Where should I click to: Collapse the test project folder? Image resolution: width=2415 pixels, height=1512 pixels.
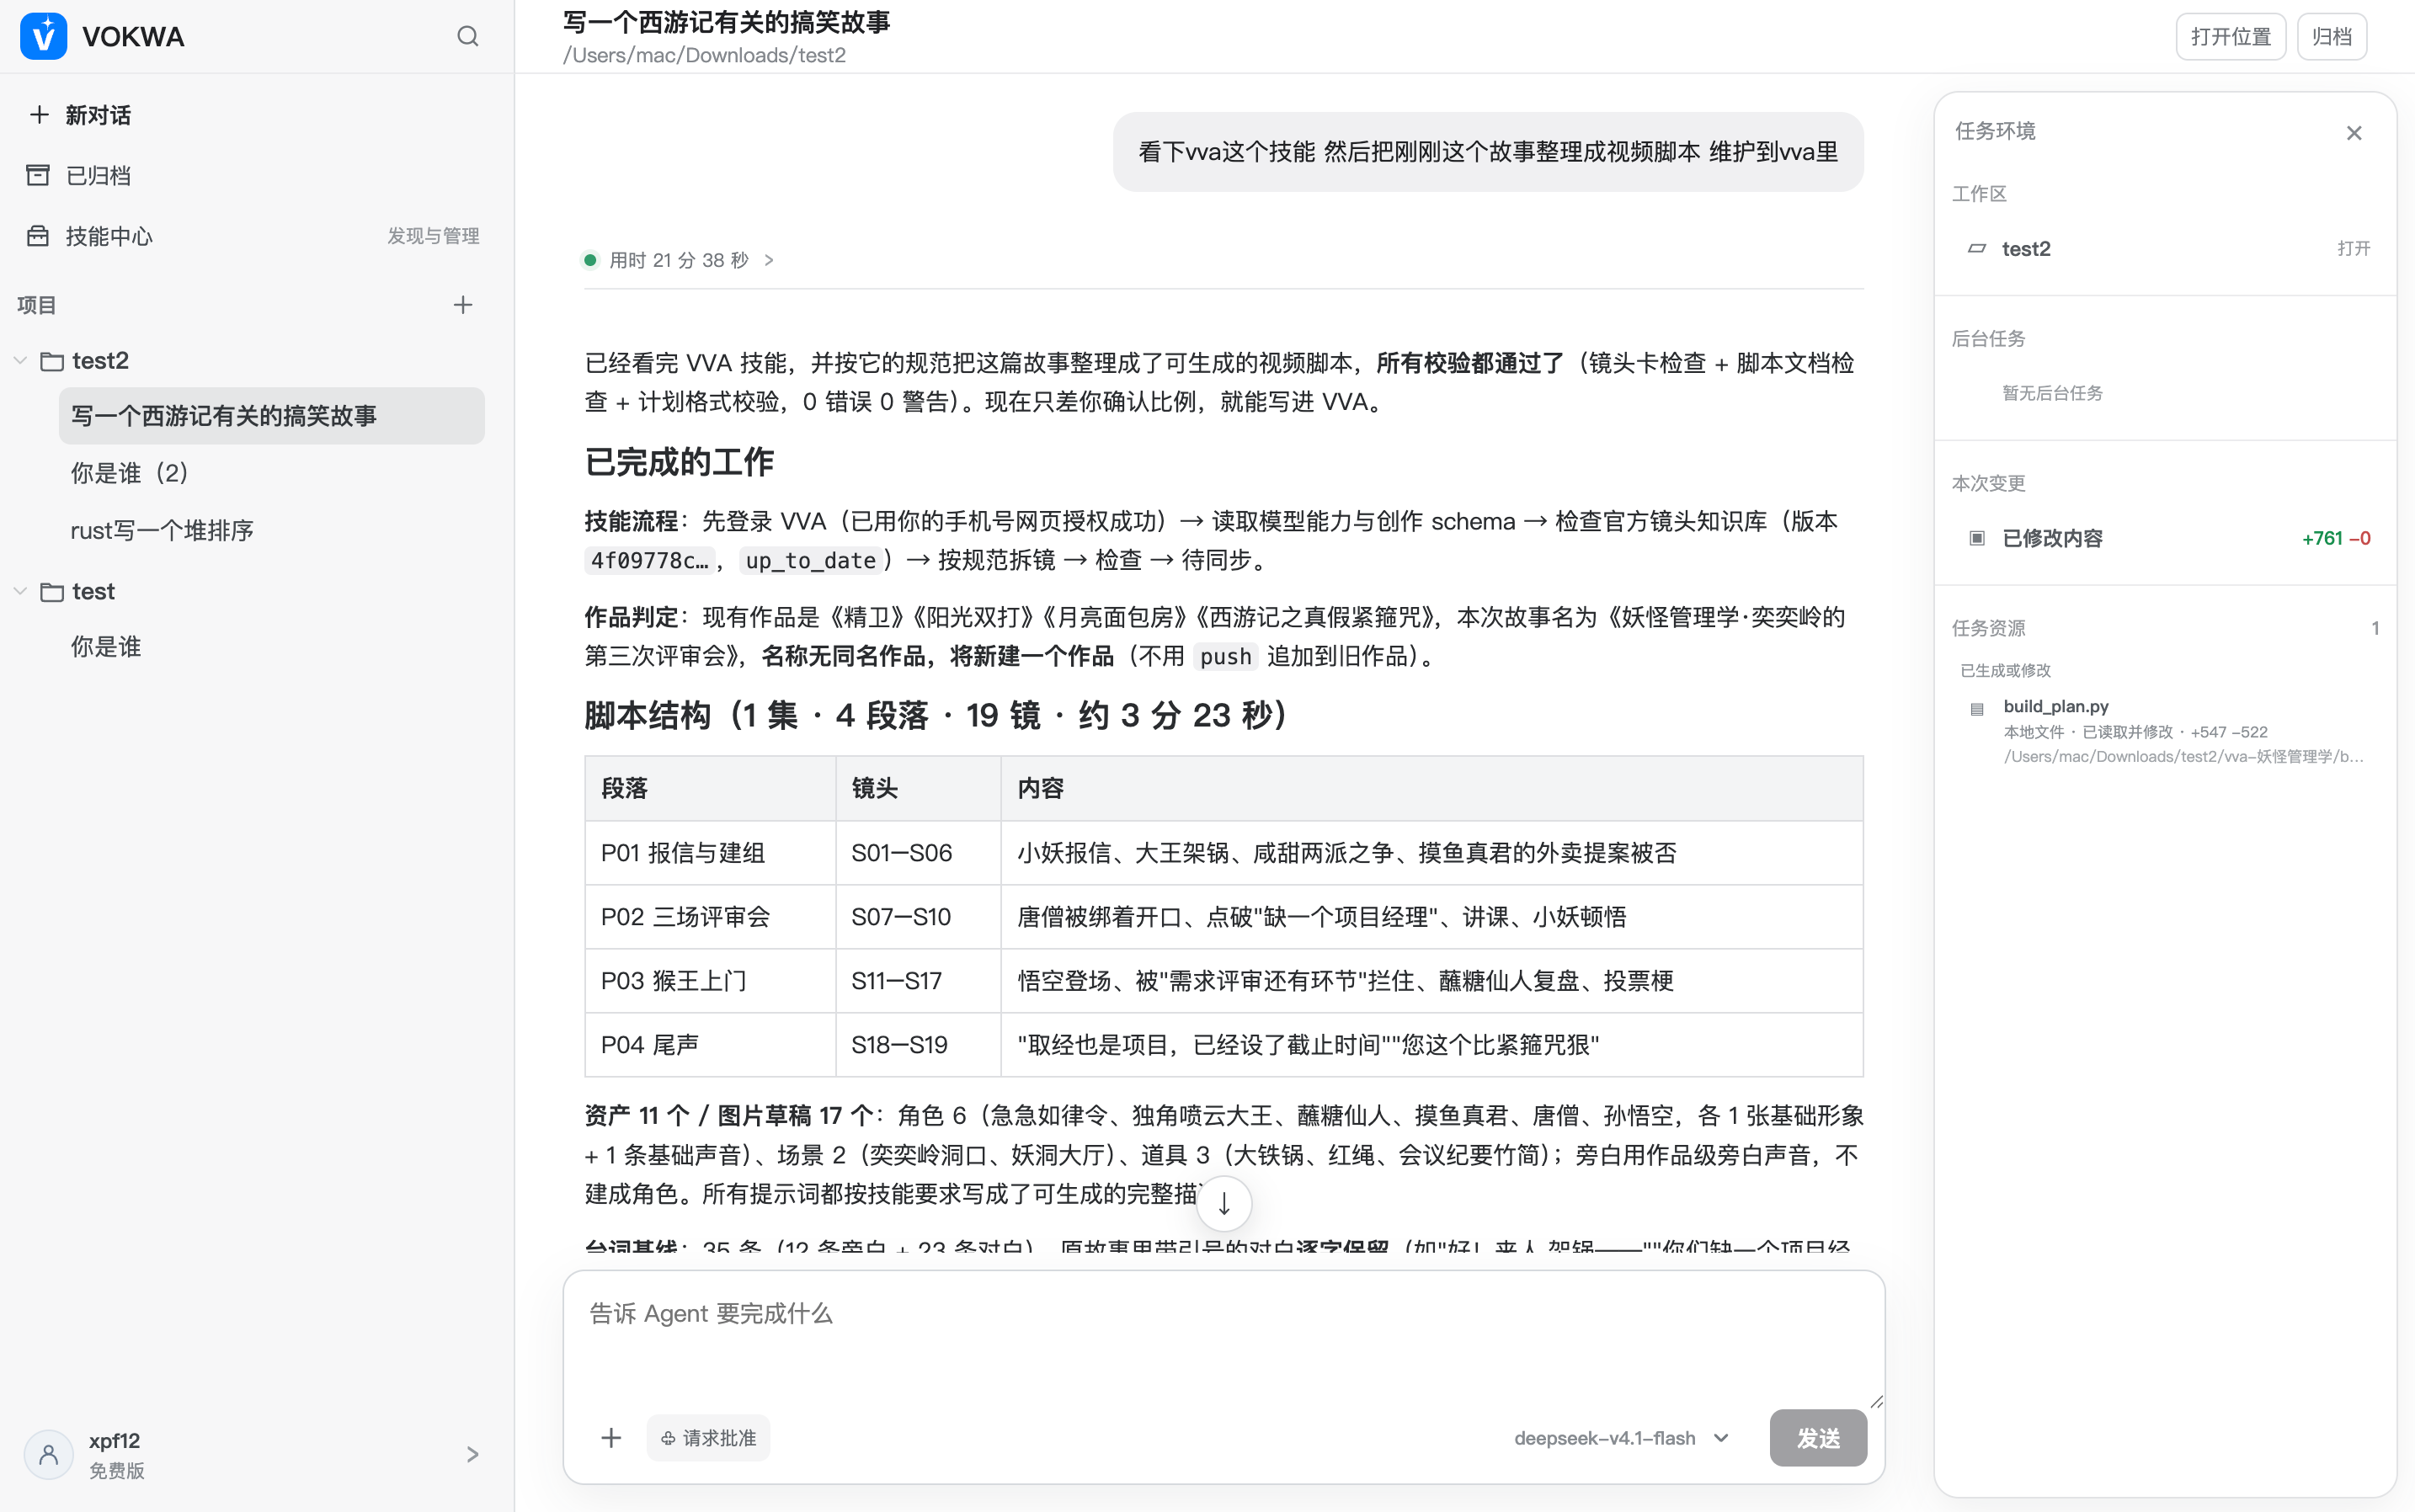click(20, 591)
